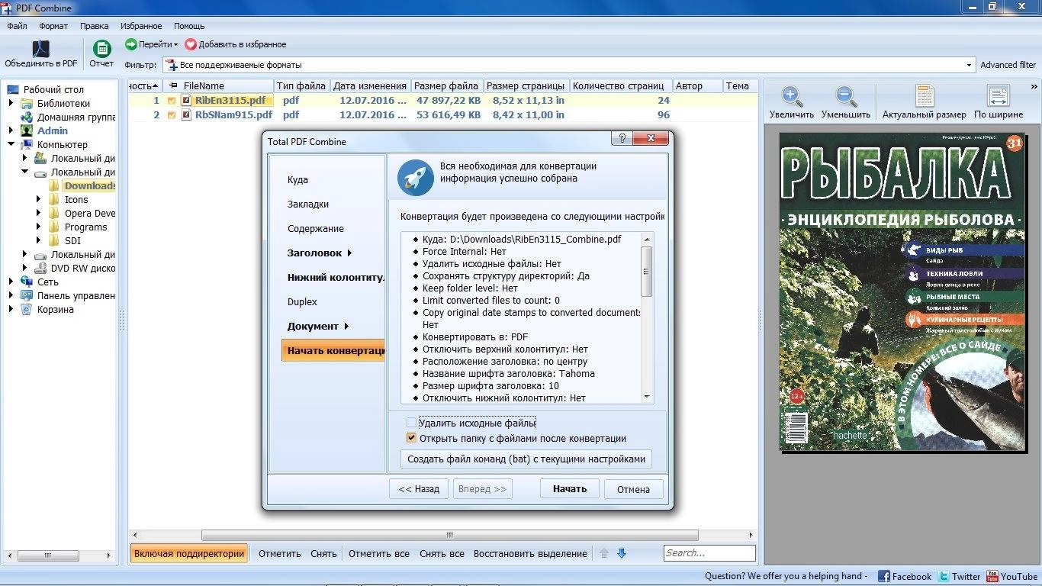Open the Правка menu
This screenshot has width=1042, height=586.
[x=94, y=26]
